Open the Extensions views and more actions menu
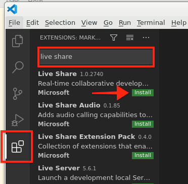 tap(146, 38)
